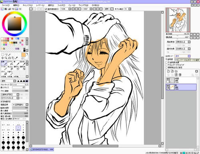This screenshot has height=154, width=200.
Task: Enable the clipping group checkbox
Action: (166, 65)
